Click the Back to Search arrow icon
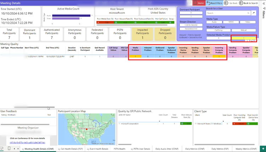This screenshot has width=266, height=152. point(242,3)
